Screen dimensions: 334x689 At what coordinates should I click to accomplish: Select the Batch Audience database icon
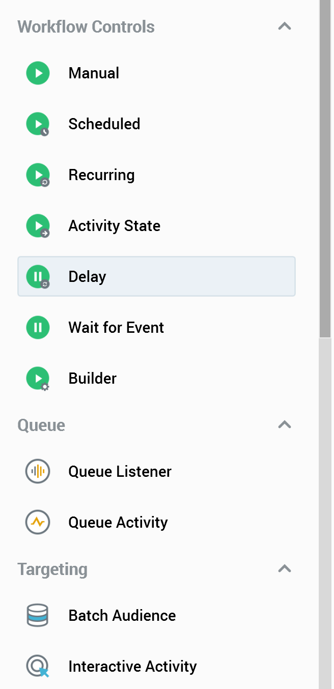click(38, 615)
